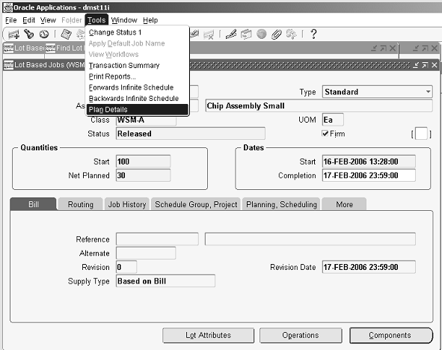Select Plan Details menu entry
Viewport: 442px width, 350px height.
[138, 109]
